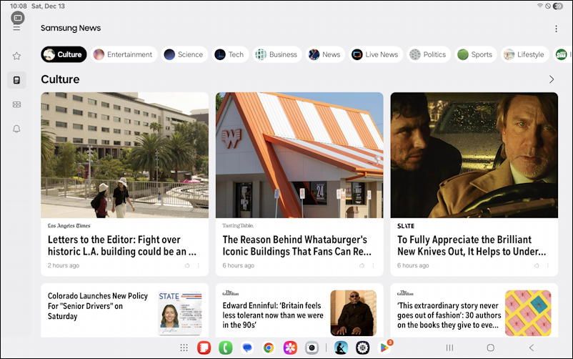Launch the Kindle reading app
The height and width of the screenshot is (359, 573).
point(341,348)
